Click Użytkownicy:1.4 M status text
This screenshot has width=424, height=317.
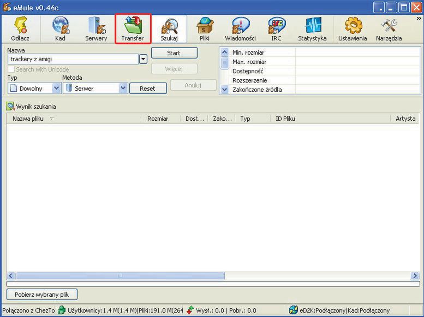126,310
